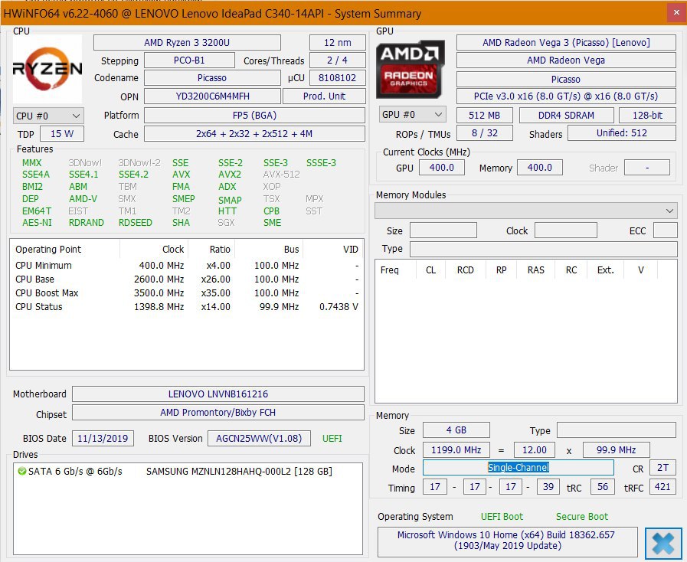The width and height of the screenshot is (687, 562).
Task: Click the FP5 (BGA) platform field
Action: coord(254,115)
